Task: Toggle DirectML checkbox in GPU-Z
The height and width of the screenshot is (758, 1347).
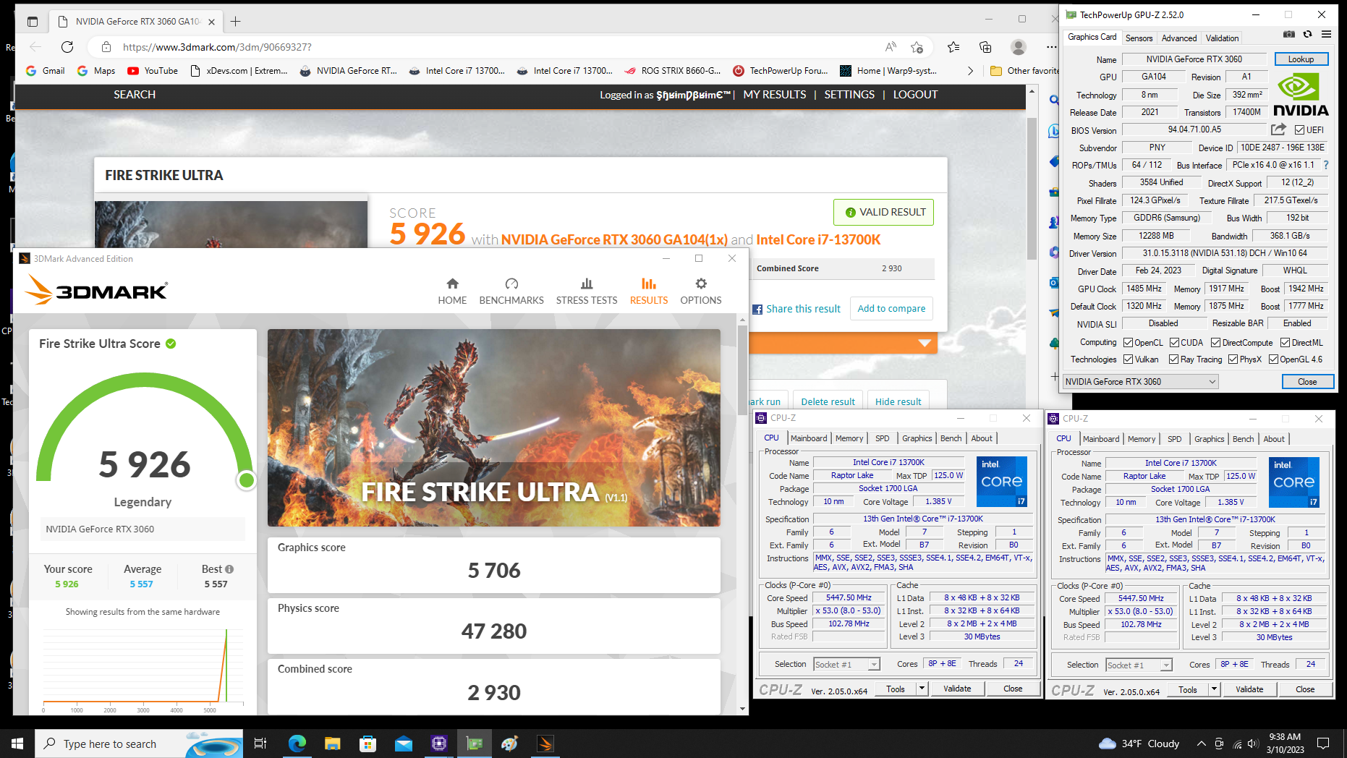Action: pyautogui.click(x=1285, y=343)
